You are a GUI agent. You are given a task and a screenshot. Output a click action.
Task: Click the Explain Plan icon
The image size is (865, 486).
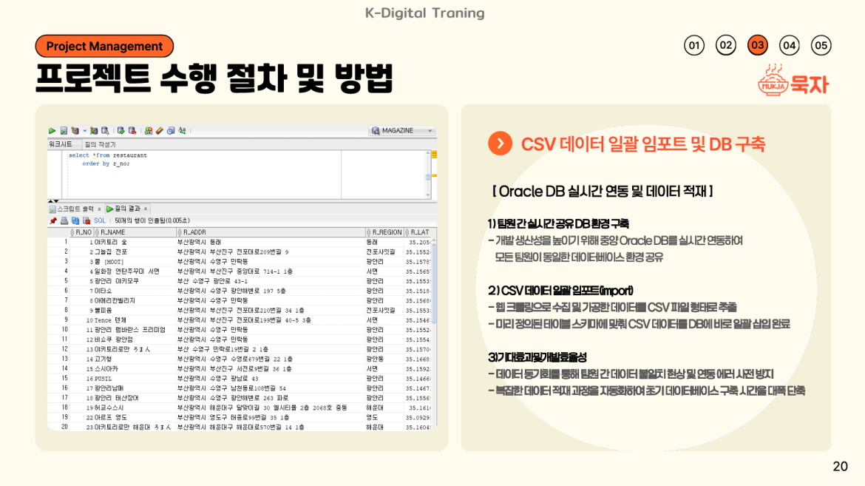coord(75,131)
